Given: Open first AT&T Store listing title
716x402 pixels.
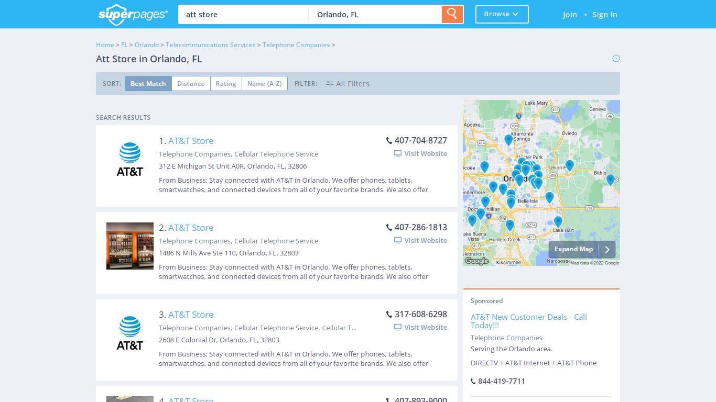Looking at the screenshot, I should tap(191, 141).
